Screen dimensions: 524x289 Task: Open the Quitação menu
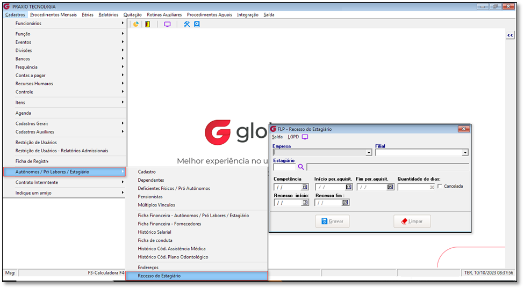click(132, 14)
